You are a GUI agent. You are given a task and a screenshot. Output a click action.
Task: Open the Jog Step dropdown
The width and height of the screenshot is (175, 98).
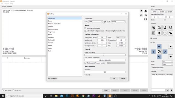(x=168, y=62)
